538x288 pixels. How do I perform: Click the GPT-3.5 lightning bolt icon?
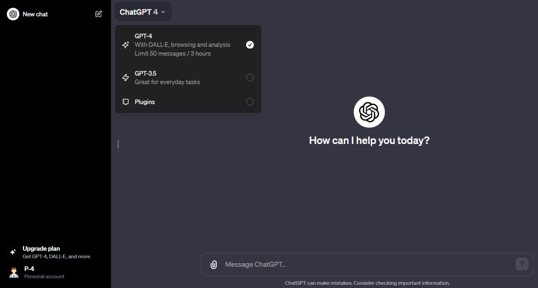pyautogui.click(x=126, y=78)
